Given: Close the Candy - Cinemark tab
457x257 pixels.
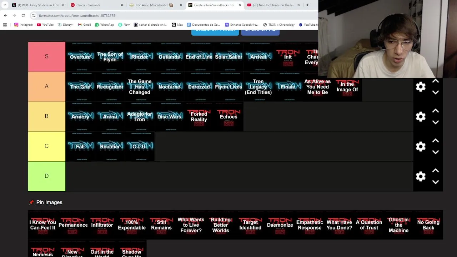Looking at the screenshot, I should coord(122,5).
